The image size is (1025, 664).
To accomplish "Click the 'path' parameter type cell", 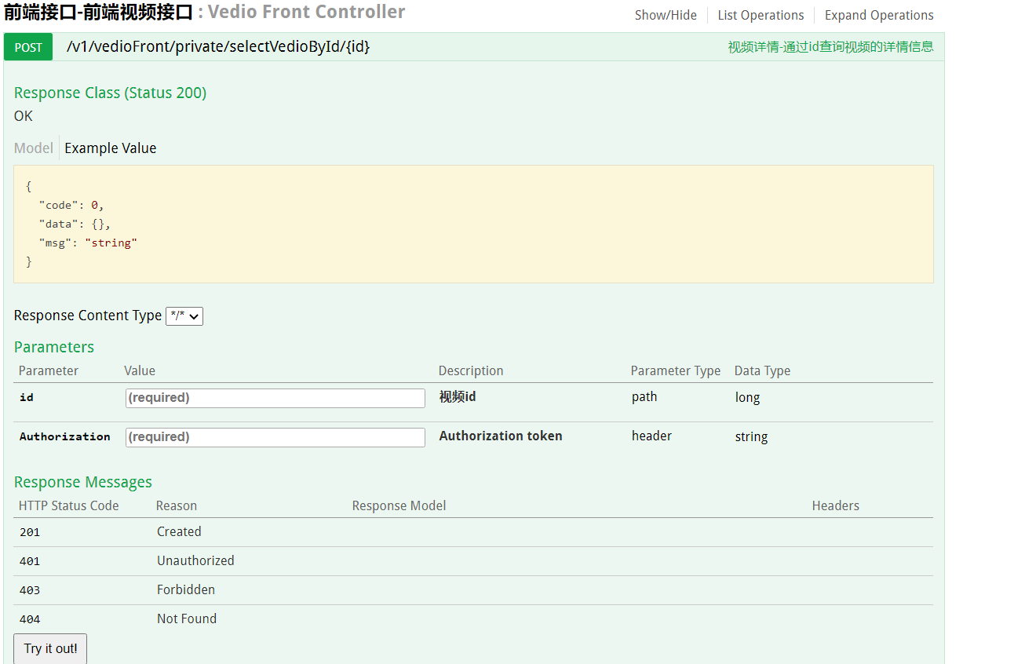I will (x=644, y=396).
